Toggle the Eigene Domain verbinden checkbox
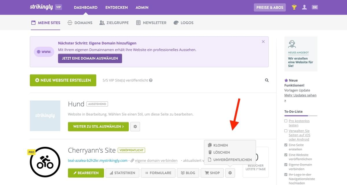 coord(286,165)
